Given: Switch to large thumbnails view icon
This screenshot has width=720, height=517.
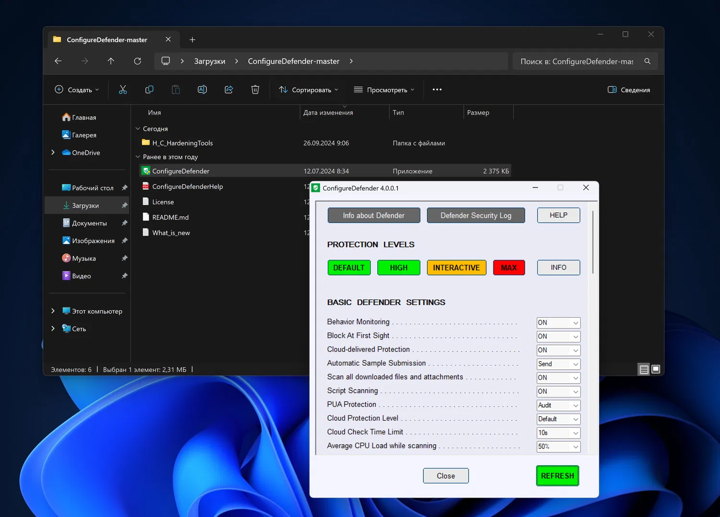Looking at the screenshot, I should (x=656, y=369).
